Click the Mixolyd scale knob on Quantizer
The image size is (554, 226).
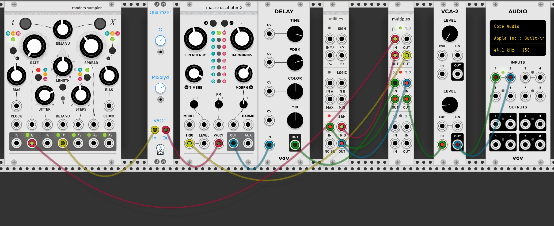pyautogui.click(x=160, y=88)
